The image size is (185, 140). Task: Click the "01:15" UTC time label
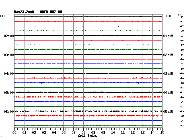168,36
